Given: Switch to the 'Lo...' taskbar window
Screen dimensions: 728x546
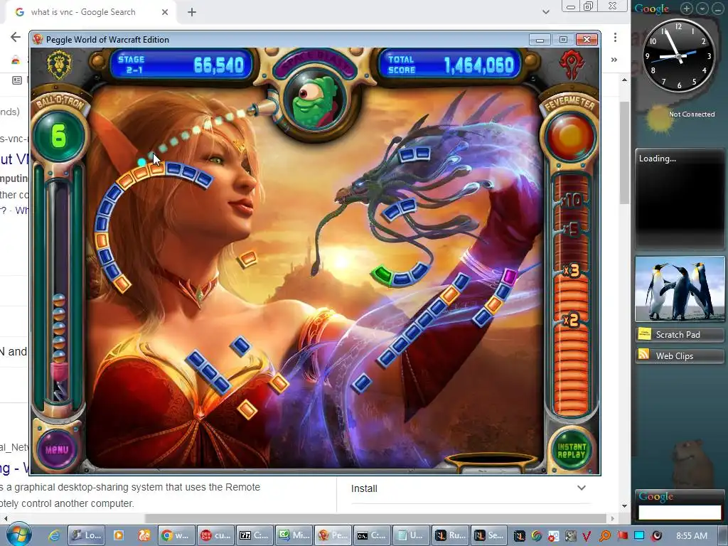Looking at the screenshot, I should click(x=87, y=535).
